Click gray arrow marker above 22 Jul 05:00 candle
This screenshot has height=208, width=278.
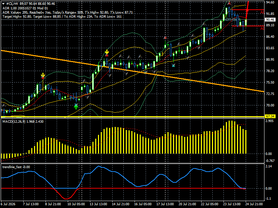pos(204,24)
